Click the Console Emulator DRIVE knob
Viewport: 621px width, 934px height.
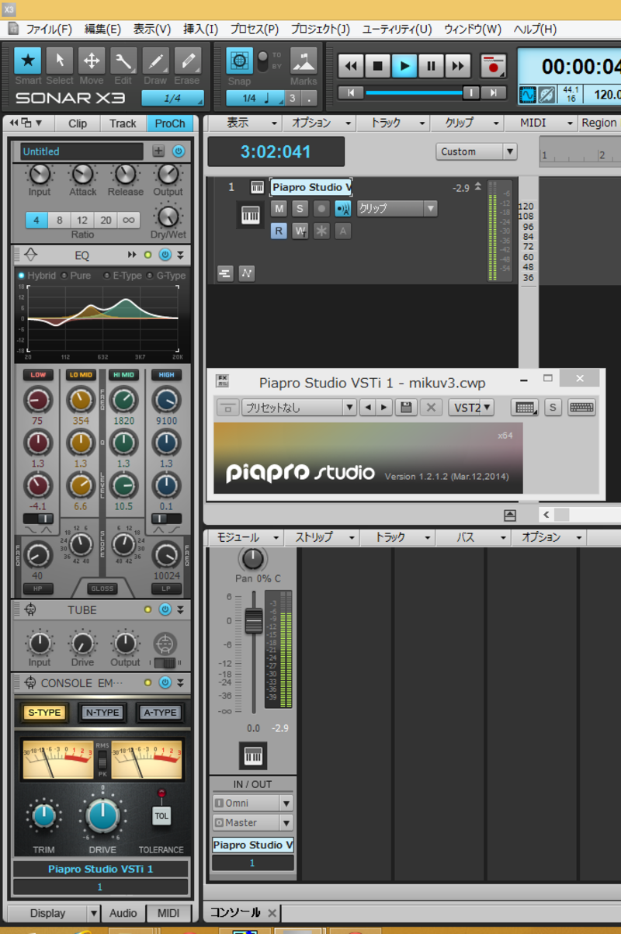point(102,815)
